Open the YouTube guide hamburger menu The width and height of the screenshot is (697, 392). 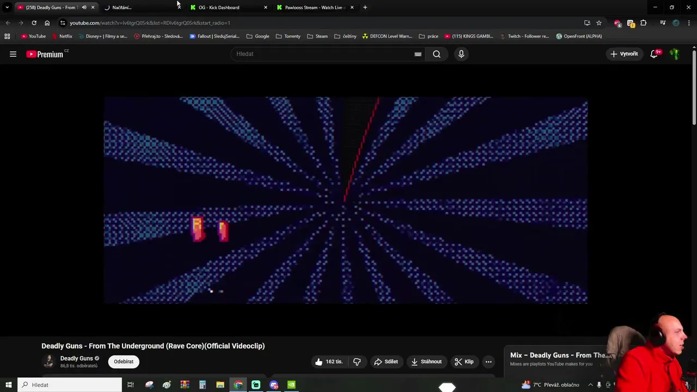pyautogui.click(x=13, y=54)
